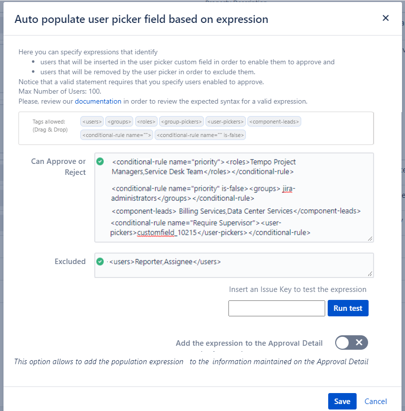This screenshot has width=405, height=411.
Task: Click green check icon in Excluded field
Action: 100,261
